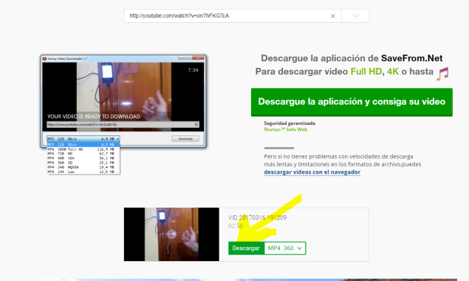Open the descargar videos con el navegador link
The height and width of the screenshot is (281, 469).
312,172
